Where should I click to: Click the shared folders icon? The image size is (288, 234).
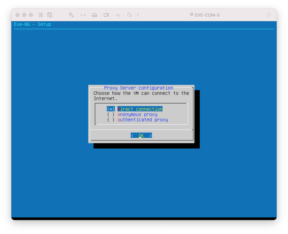click(130, 15)
